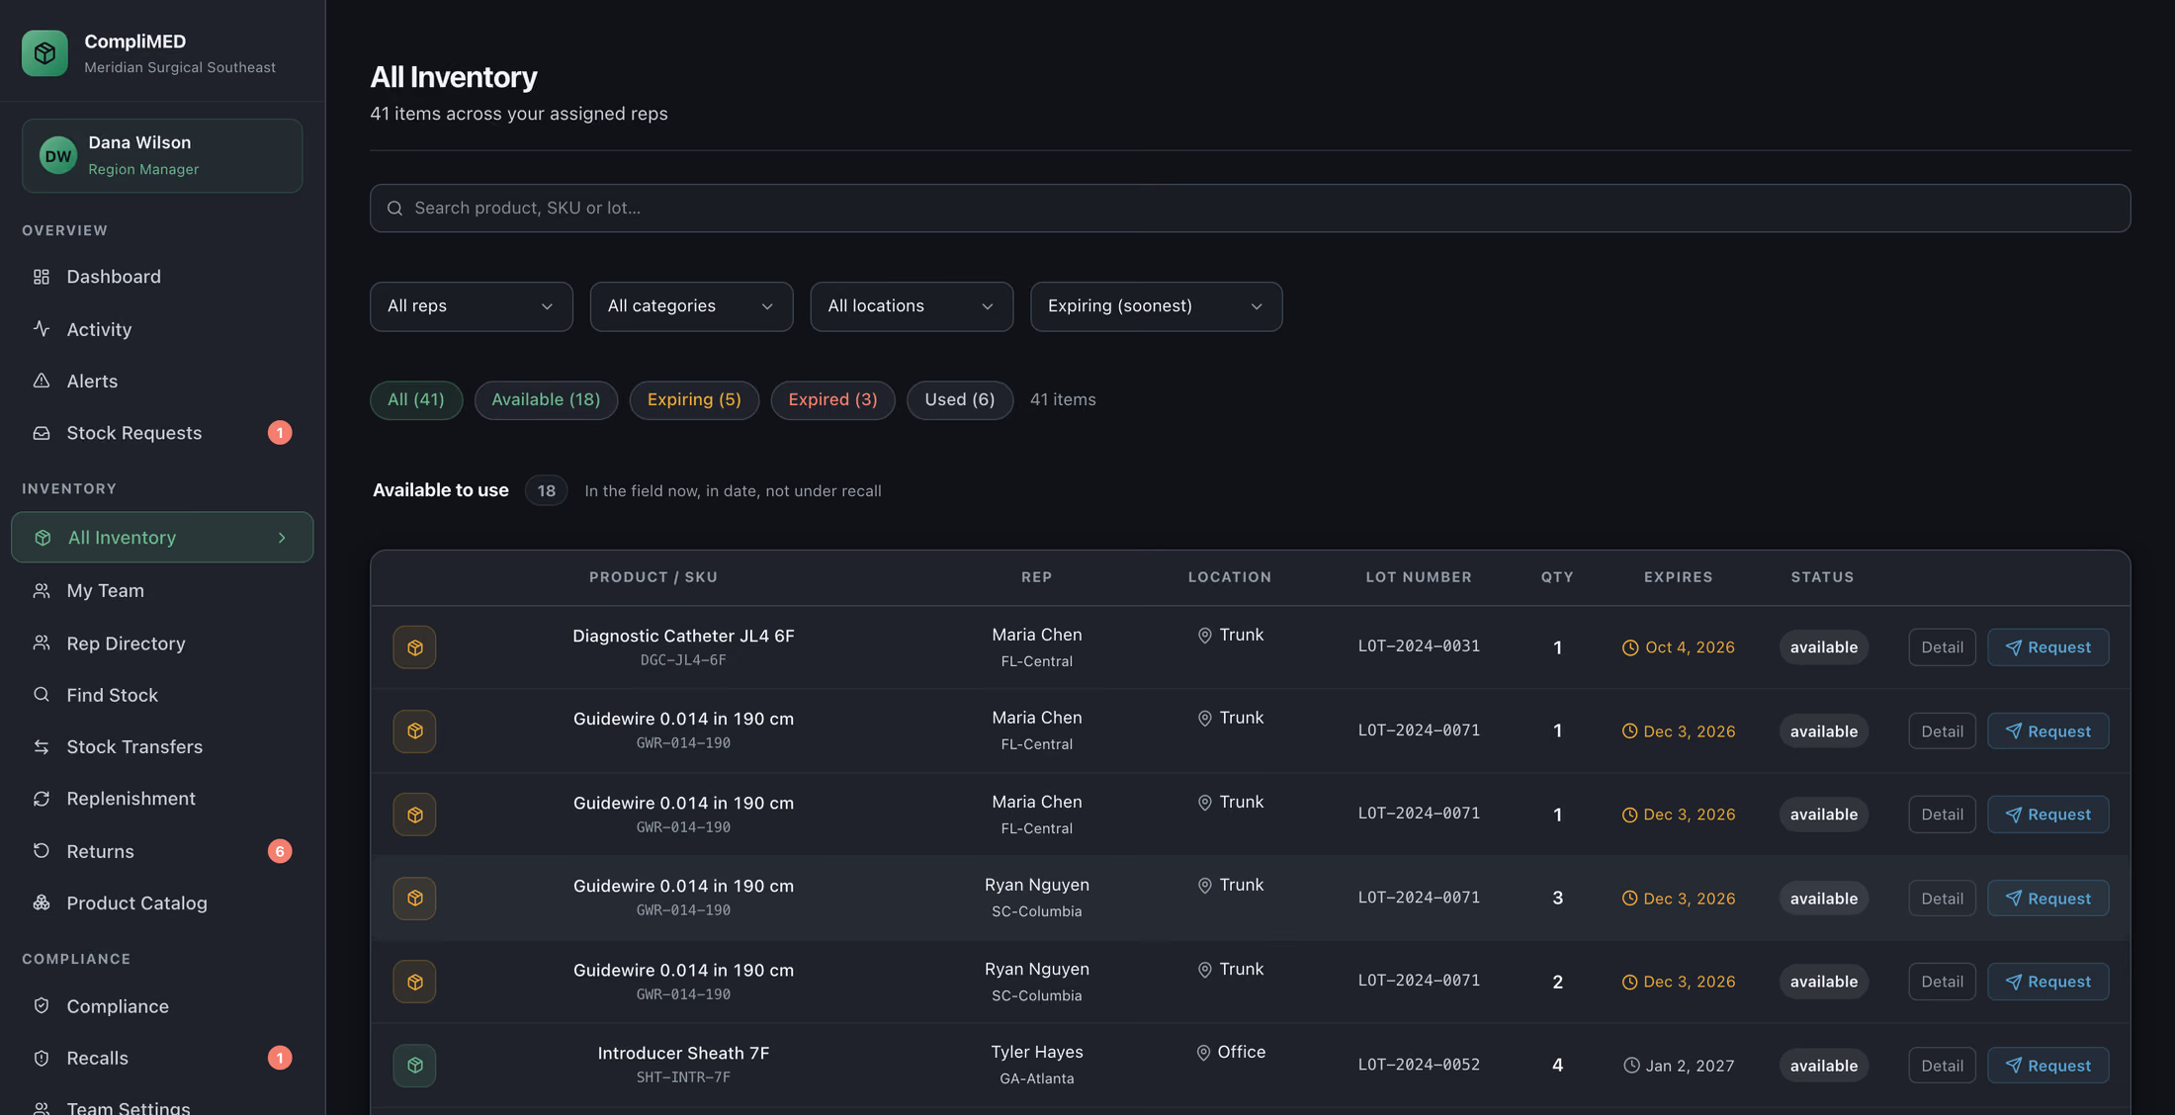
Task: Expand the All categories dropdown
Action: point(691,306)
